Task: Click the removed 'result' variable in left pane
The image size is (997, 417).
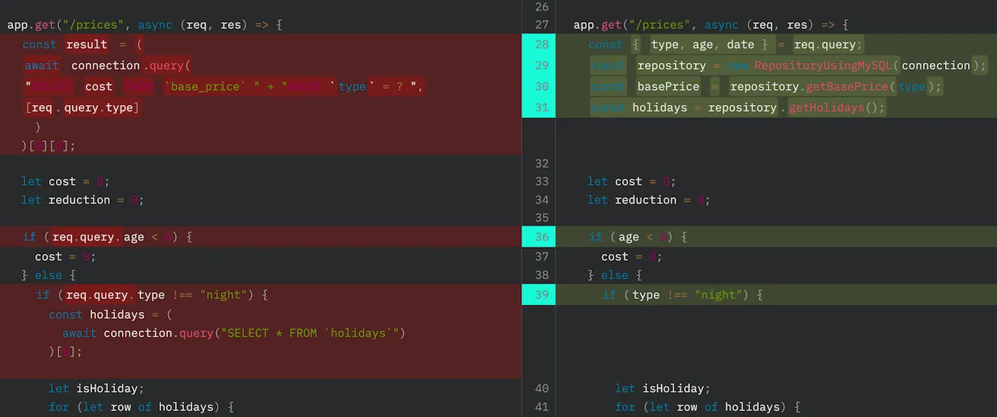Action: pyautogui.click(x=87, y=44)
